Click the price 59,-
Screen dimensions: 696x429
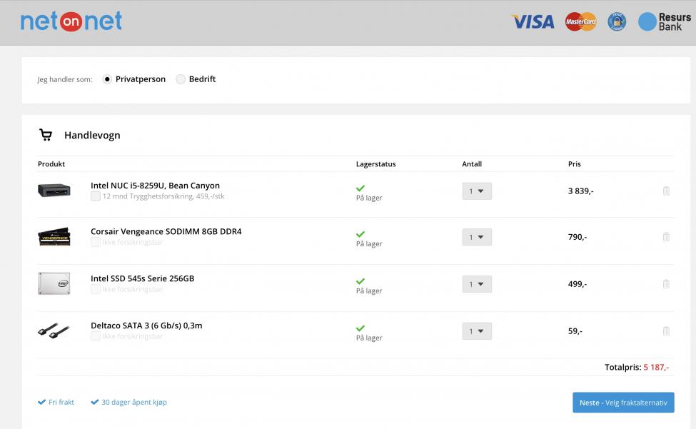click(575, 331)
